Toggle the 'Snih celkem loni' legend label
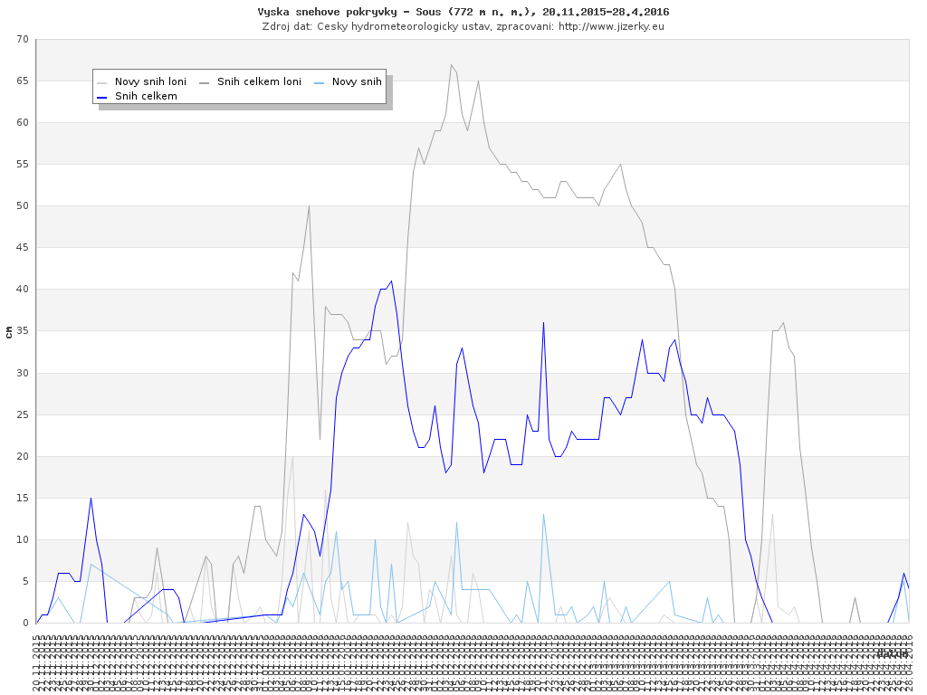Viewport: 927px width, 695px height. click(x=259, y=82)
